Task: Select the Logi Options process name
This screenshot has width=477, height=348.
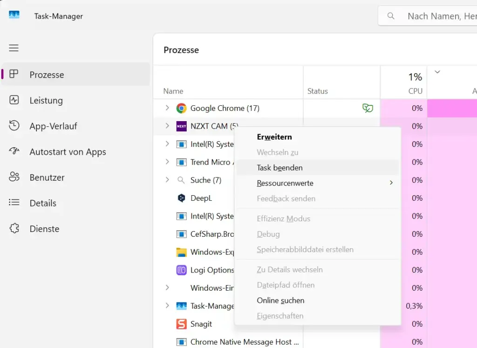Action: click(212, 270)
